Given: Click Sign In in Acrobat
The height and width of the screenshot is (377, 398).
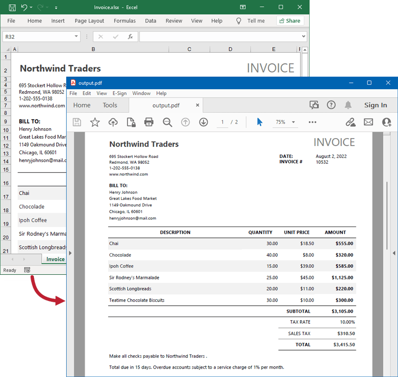Looking at the screenshot, I should click(375, 105).
